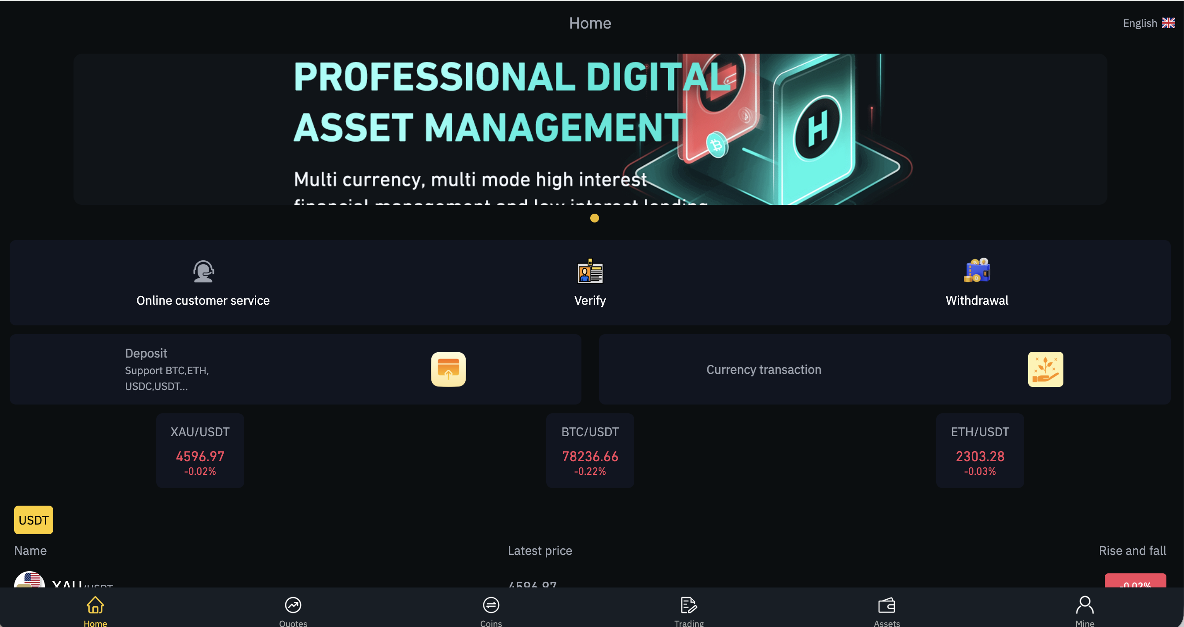The height and width of the screenshot is (627, 1184).
Task: Open the ETH/USDT price card
Action: 980,450
